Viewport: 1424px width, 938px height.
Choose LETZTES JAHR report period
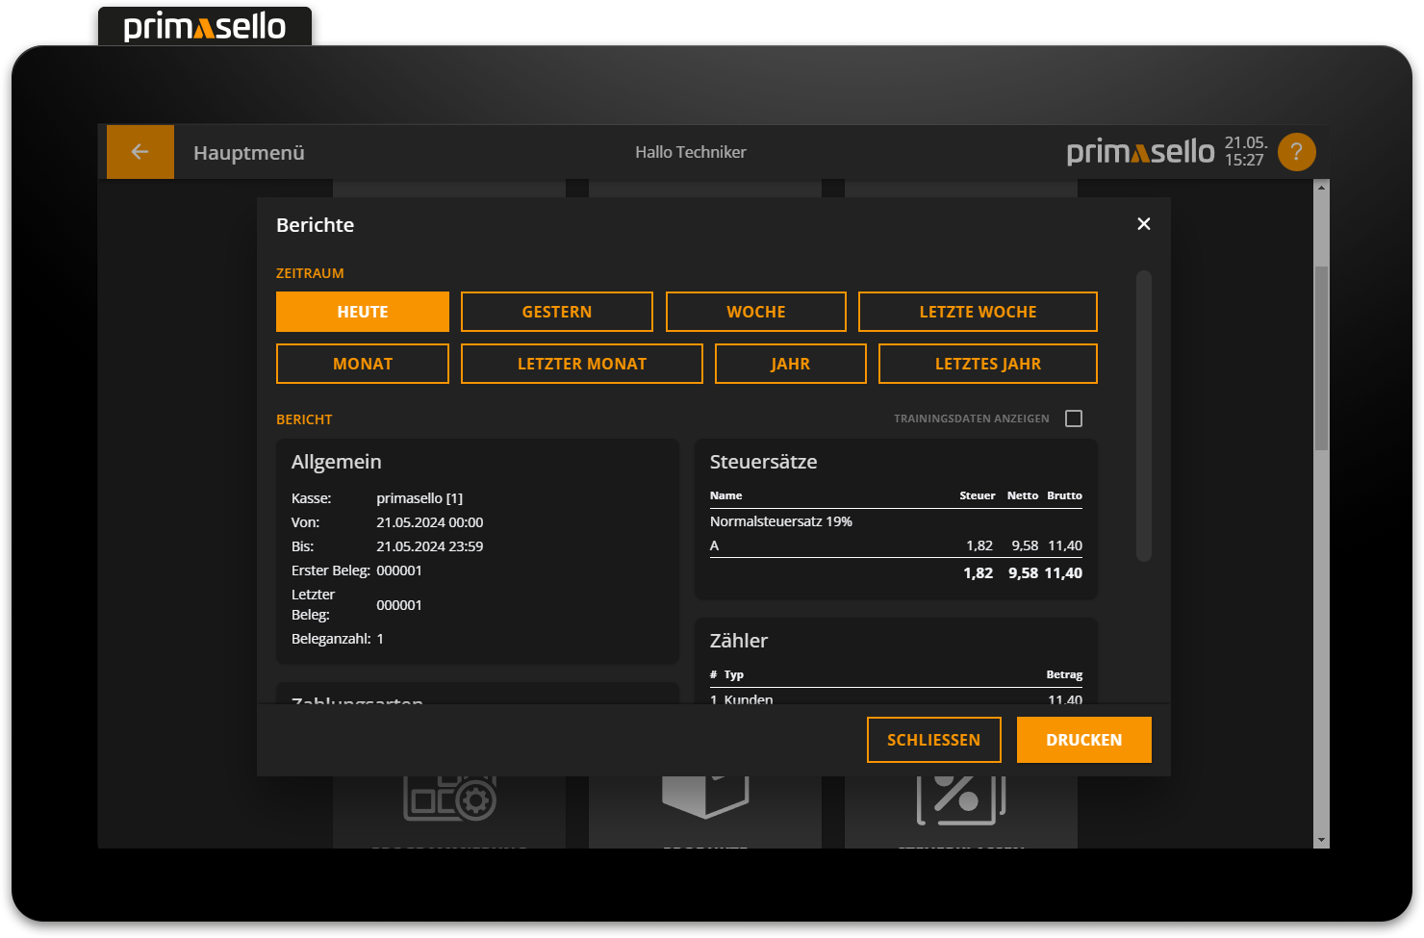(988, 364)
